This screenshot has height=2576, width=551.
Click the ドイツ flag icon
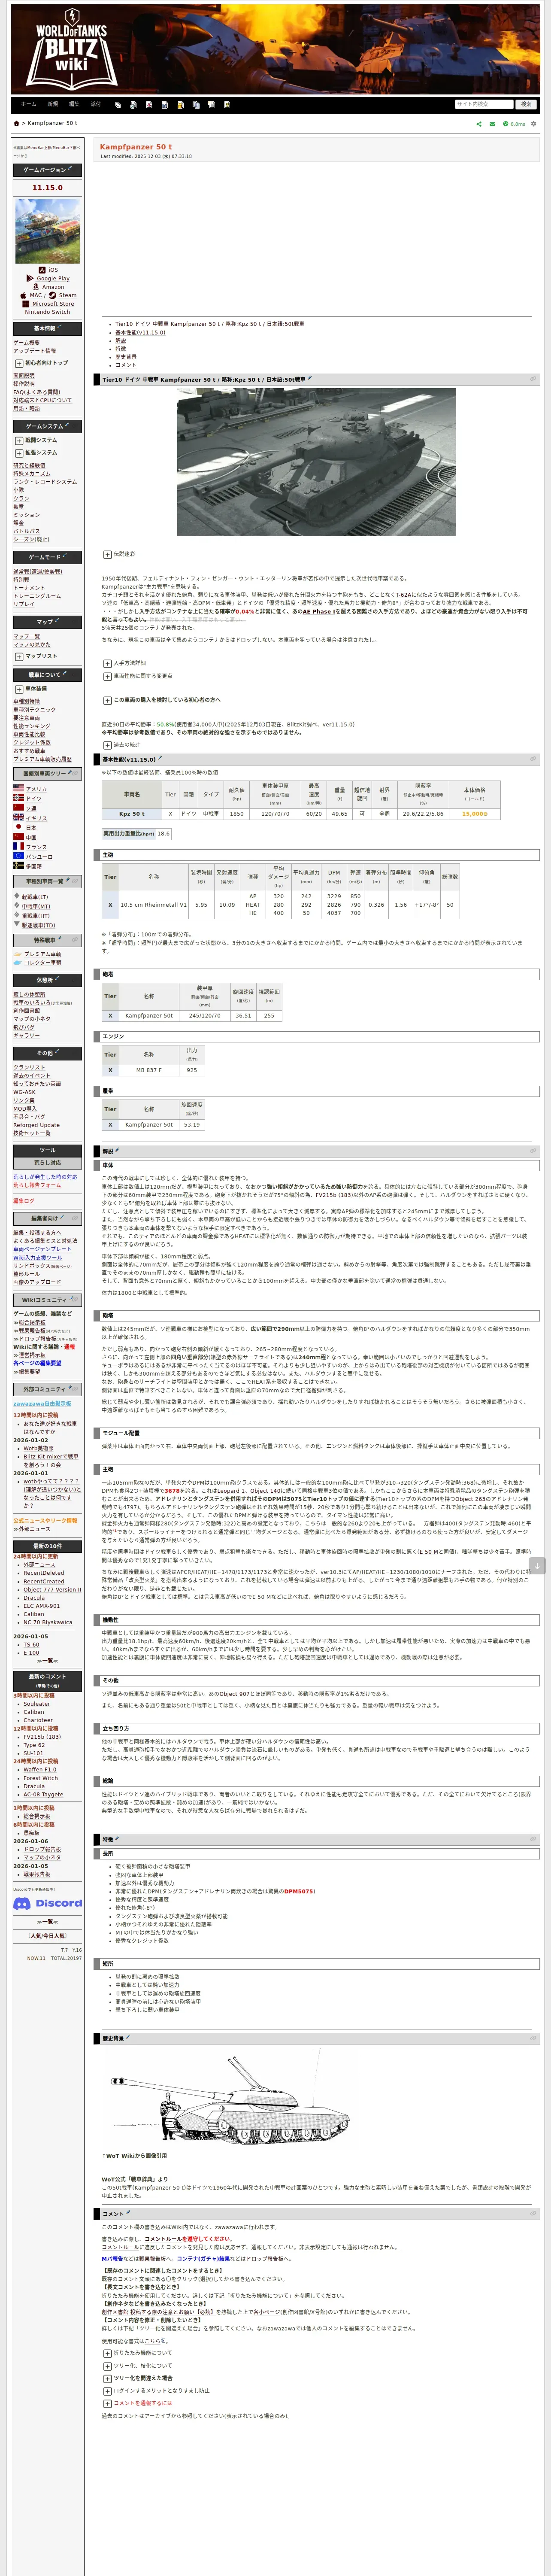18,798
